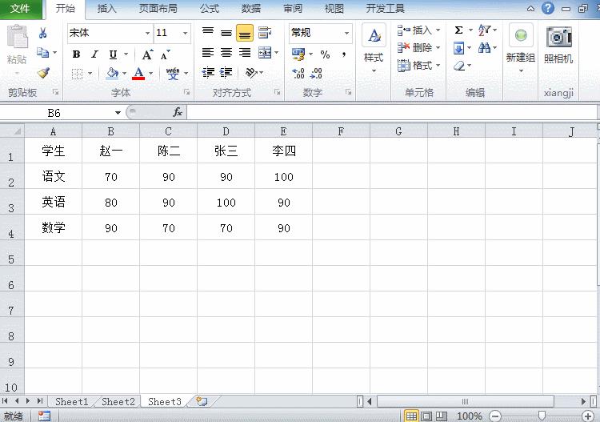
Task: Open alignment dialog launcher
Action: pyautogui.click(x=278, y=92)
